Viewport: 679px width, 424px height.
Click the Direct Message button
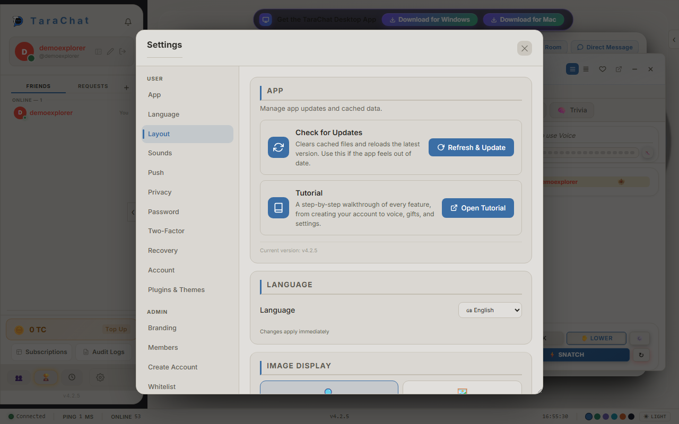605,47
